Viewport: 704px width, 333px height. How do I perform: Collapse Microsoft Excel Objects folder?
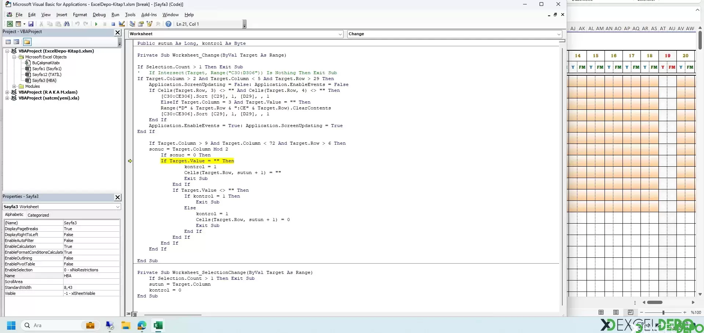click(14, 57)
